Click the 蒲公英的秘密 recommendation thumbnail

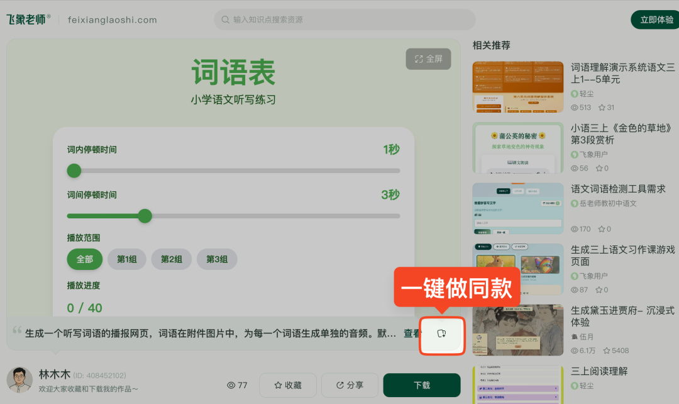[517, 148]
